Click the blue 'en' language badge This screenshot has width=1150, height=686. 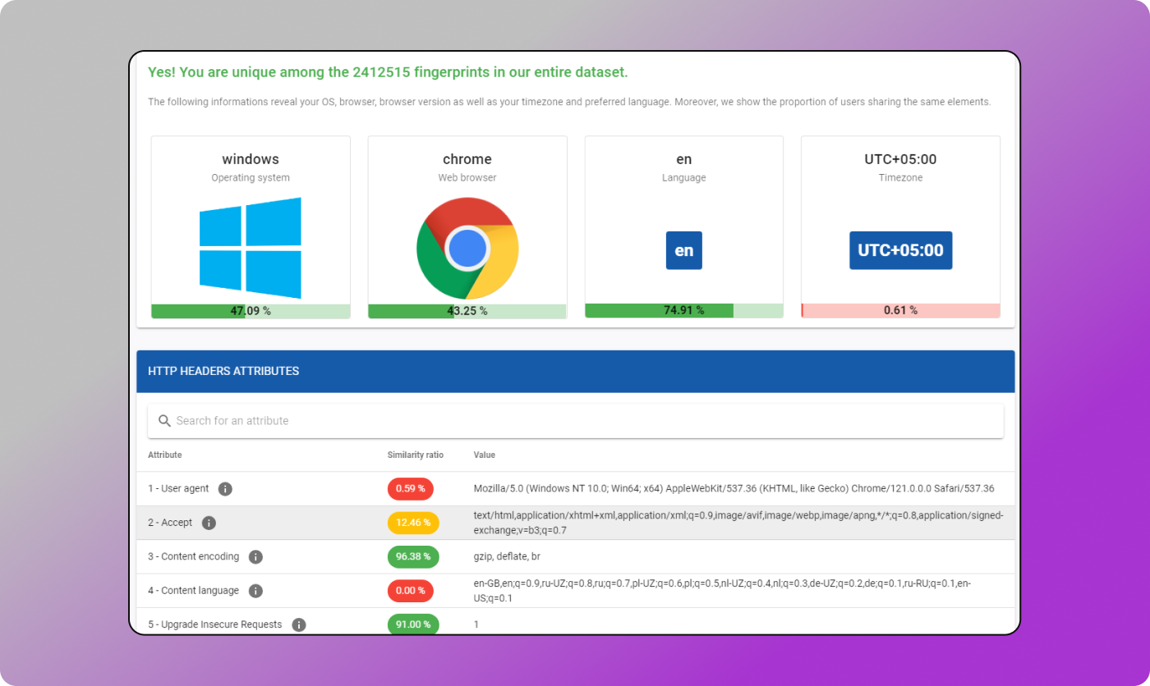tap(683, 250)
